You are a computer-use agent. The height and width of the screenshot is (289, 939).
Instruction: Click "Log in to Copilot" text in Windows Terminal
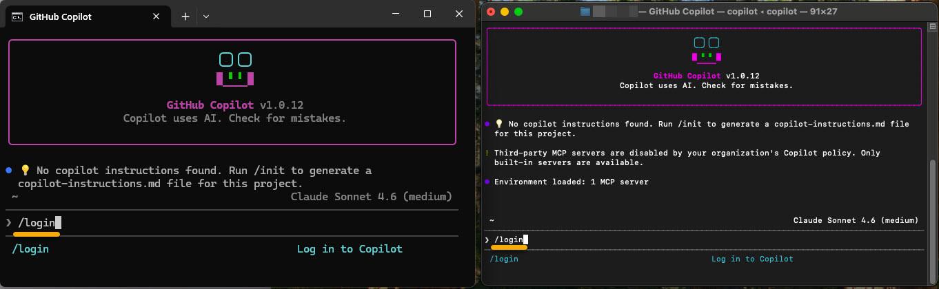[350, 249]
